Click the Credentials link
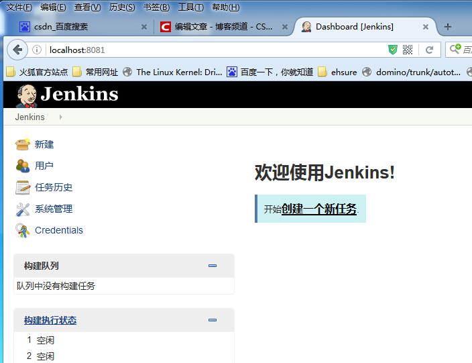The width and height of the screenshot is (472, 363). [59, 230]
